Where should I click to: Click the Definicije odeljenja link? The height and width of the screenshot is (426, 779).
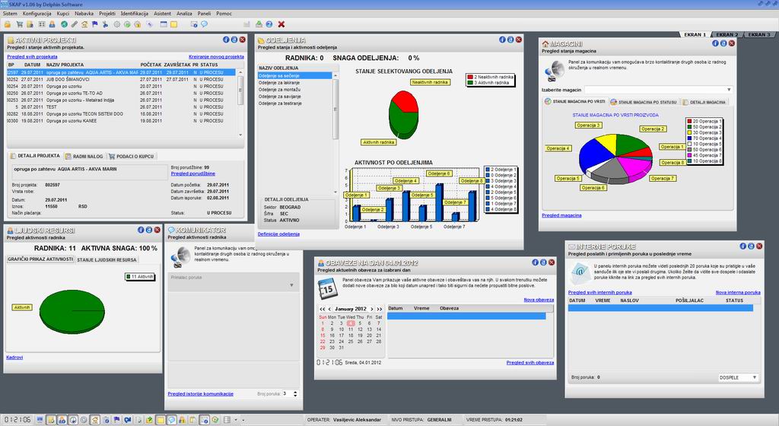pos(278,234)
